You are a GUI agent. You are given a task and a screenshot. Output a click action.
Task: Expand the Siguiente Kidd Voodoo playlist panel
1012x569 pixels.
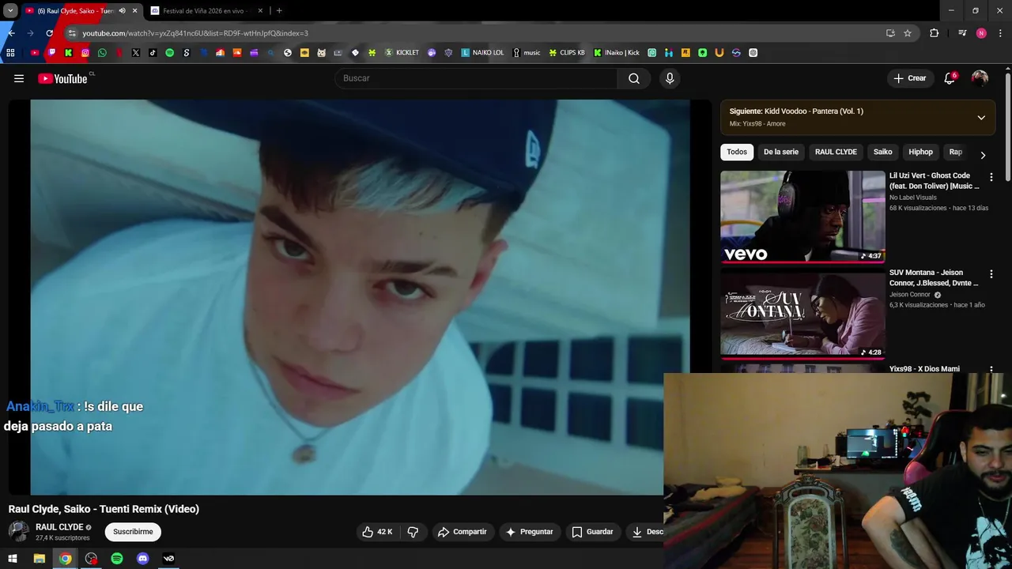tap(981, 118)
